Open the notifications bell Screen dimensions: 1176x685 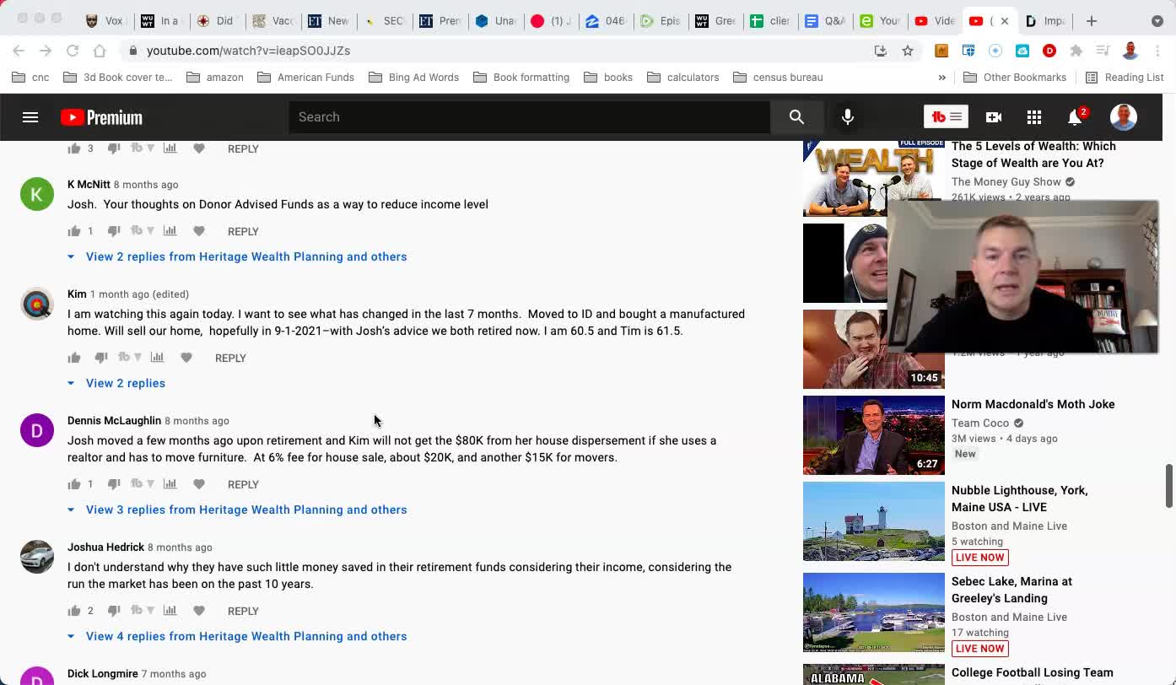click(1075, 117)
